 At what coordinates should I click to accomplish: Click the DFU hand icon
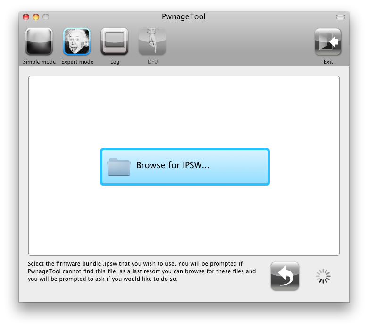152,42
